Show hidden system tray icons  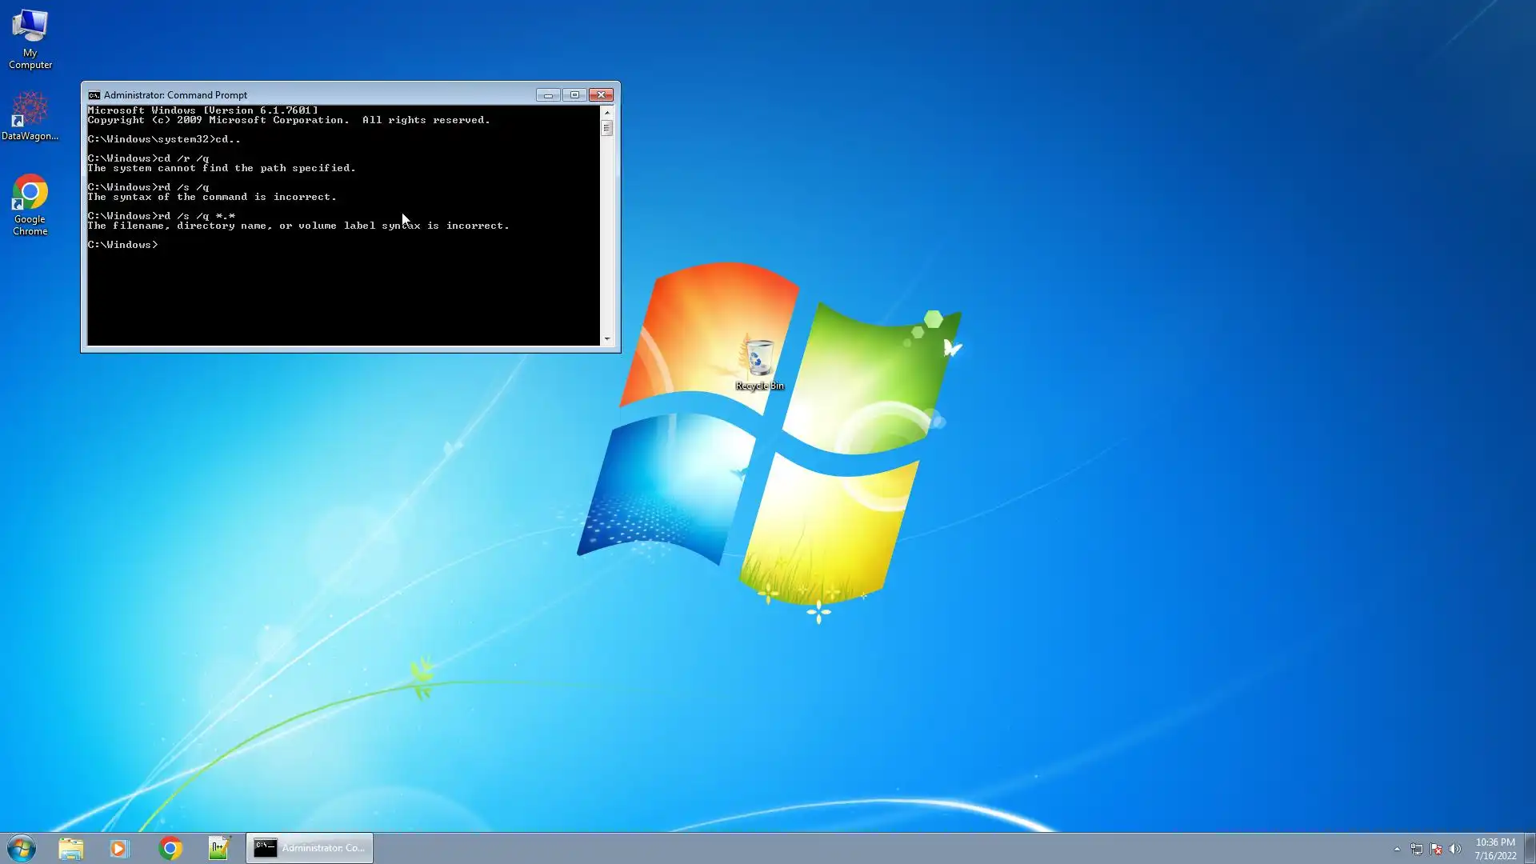coord(1397,849)
